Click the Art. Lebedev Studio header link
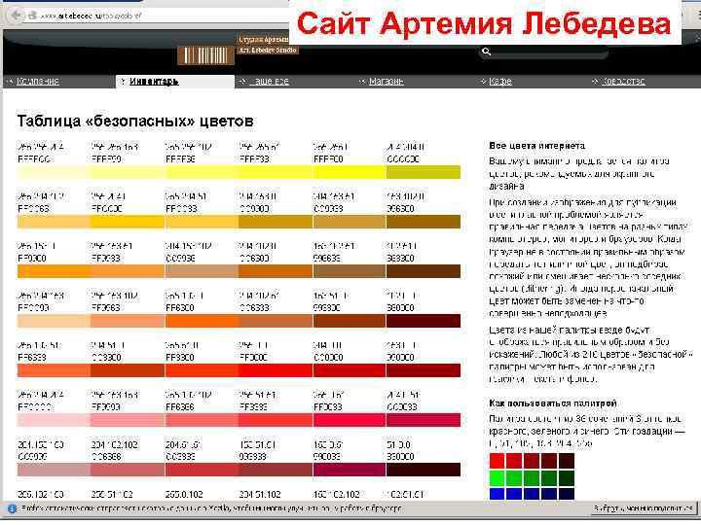The image size is (701, 525). (268, 50)
